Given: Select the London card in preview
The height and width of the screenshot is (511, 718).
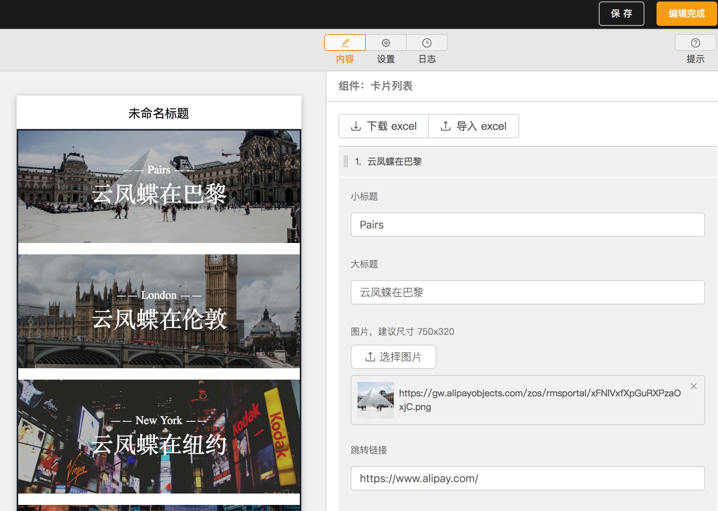Looking at the screenshot, I should point(159,311).
